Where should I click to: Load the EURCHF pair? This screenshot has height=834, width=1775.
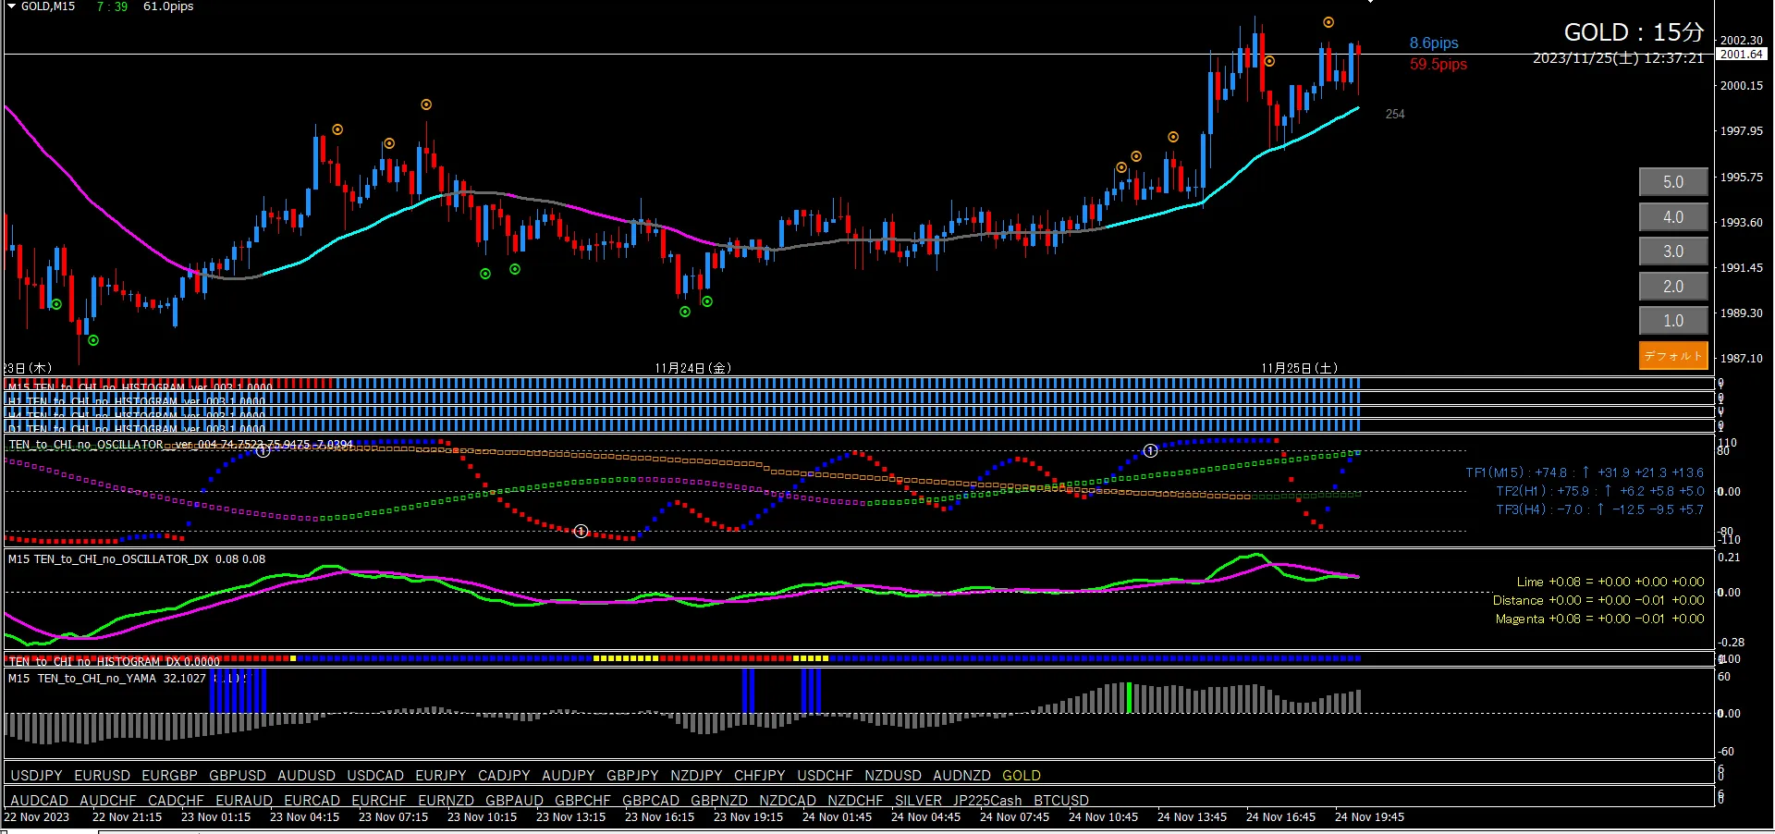pyautogui.click(x=379, y=801)
